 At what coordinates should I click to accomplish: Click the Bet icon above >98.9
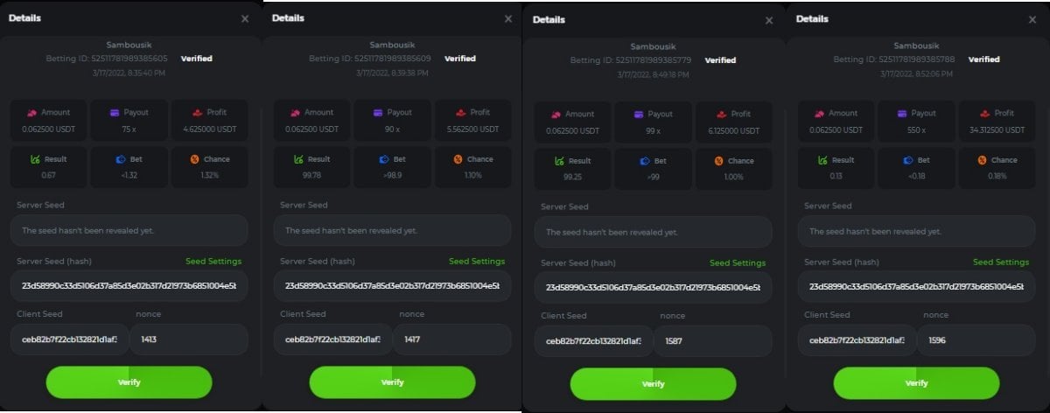point(383,159)
